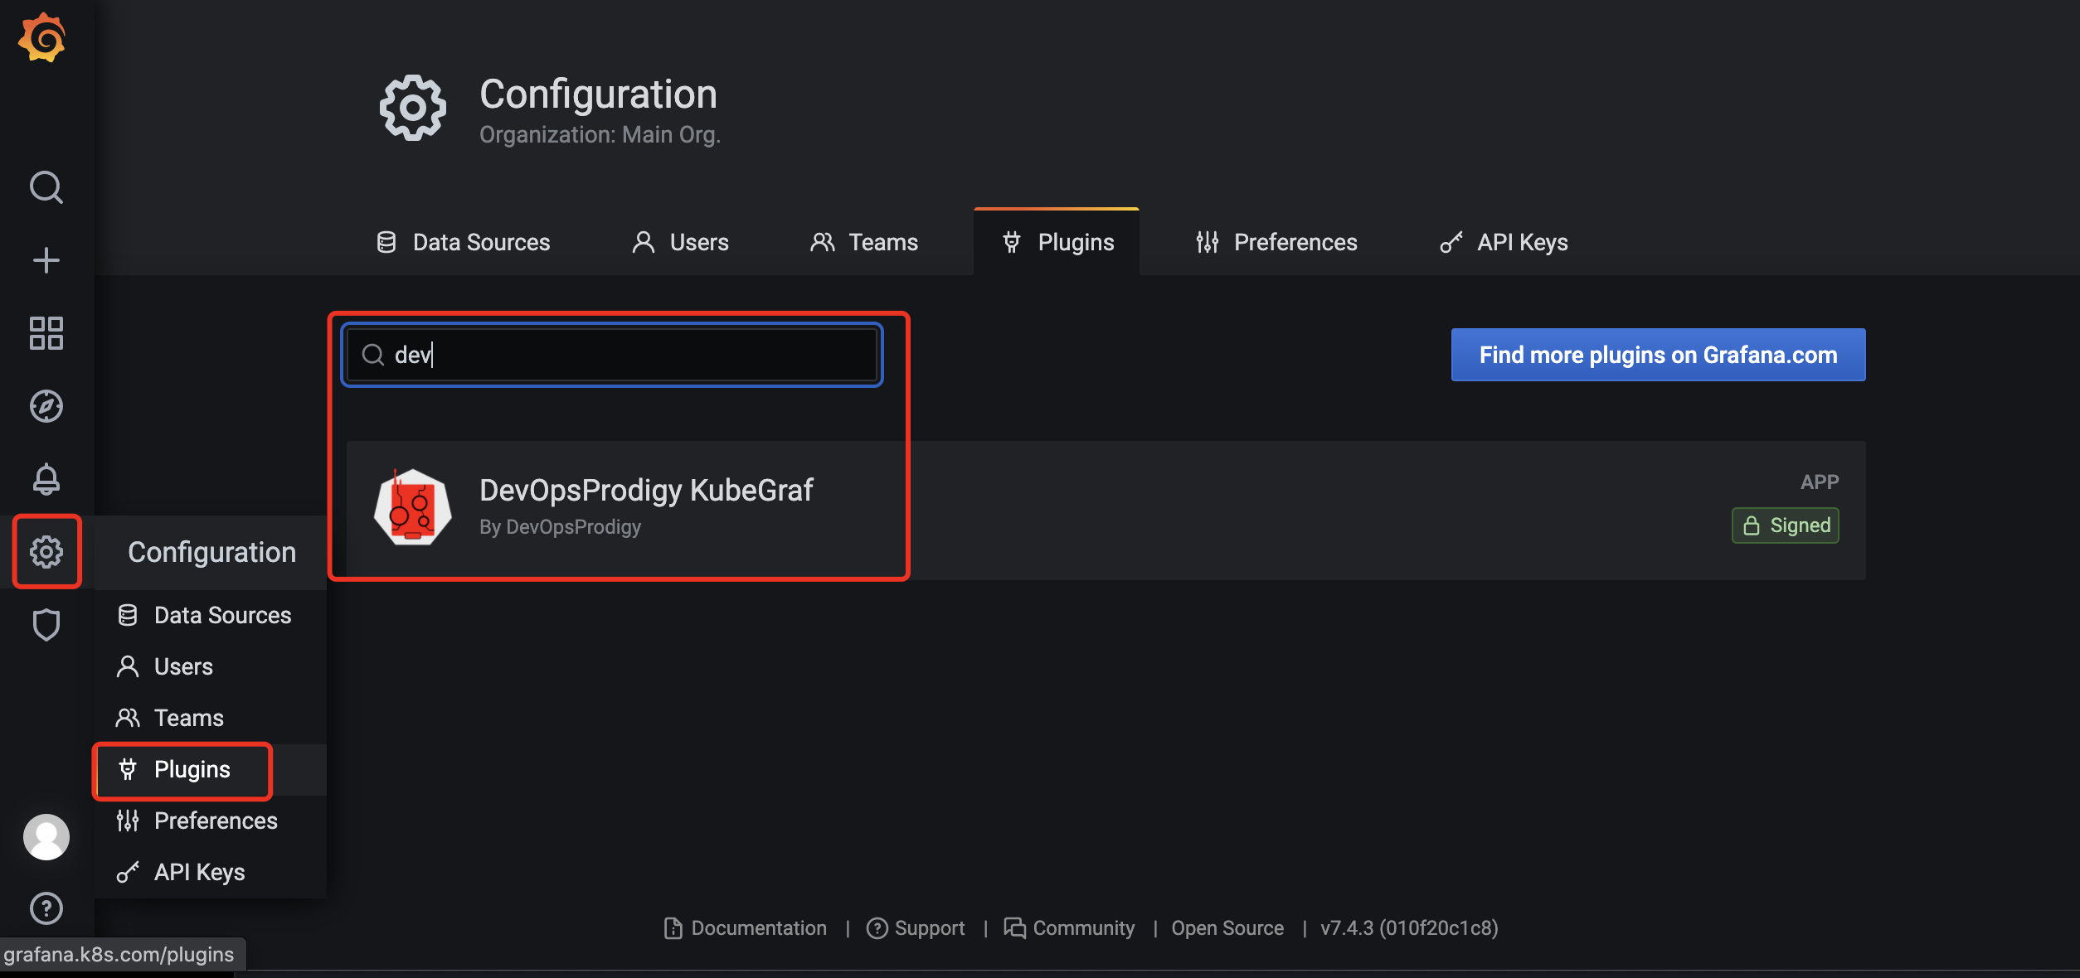Open the DevOpsProdigy KubeGraf plugin title

tap(646, 491)
